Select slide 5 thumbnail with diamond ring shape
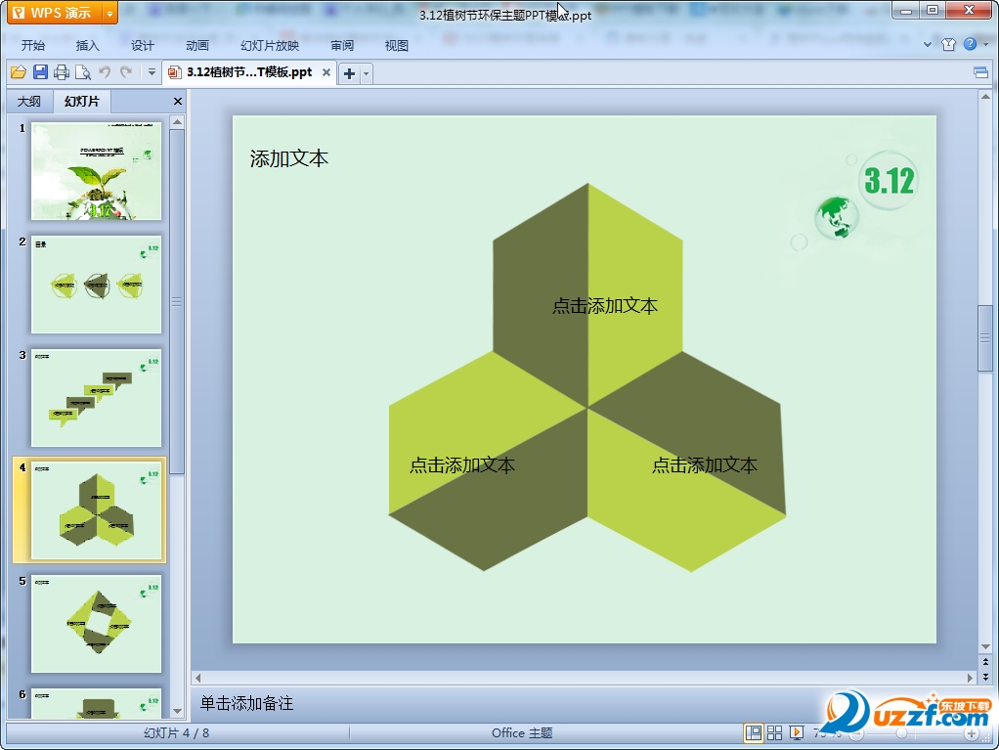 pyautogui.click(x=96, y=624)
